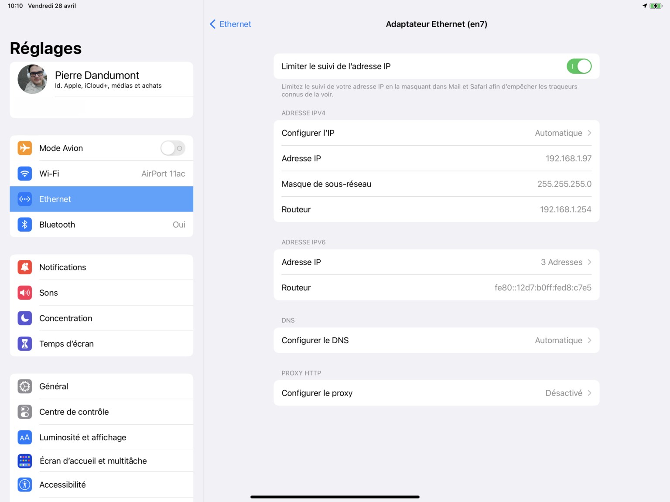Image resolution: width=670 pixels, height=502 pixels.
Task: Click the Wi-Fi icon in sidebar
Action: pyautogui.click(x=25, y=174)
